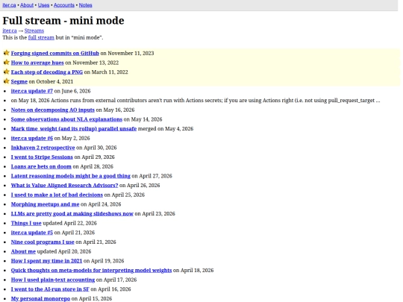Click the star icon next to How to average hues
Image resolution: width=403 pixels, height=302 pixels.
point(7,63)
